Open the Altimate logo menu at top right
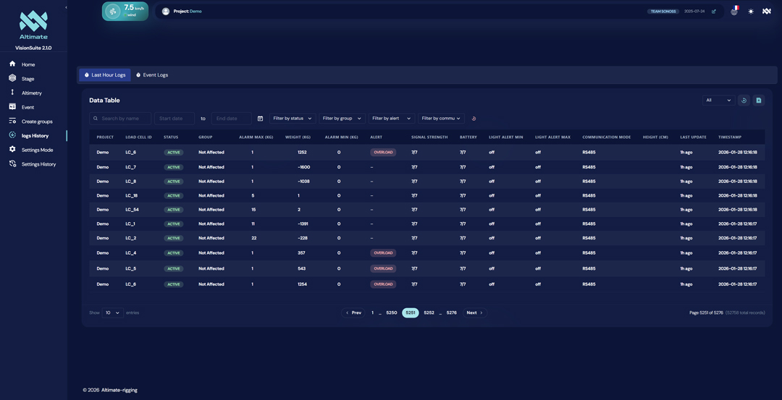Image resolution: width=782 pixels, height=400 pixels. coord(767,12)
